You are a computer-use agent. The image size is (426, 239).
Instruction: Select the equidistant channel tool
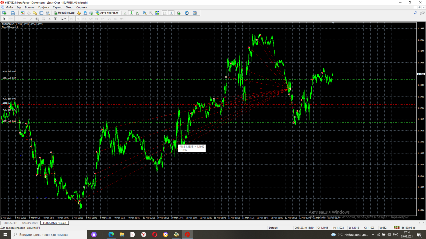(x=37, y=19)
